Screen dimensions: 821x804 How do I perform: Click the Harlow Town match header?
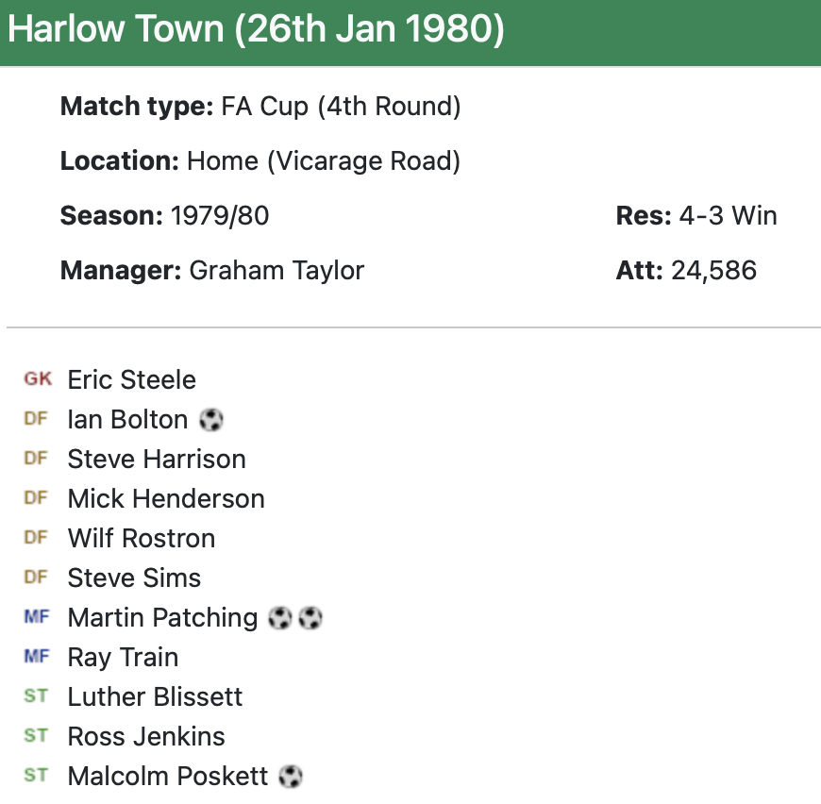[257, 30]
